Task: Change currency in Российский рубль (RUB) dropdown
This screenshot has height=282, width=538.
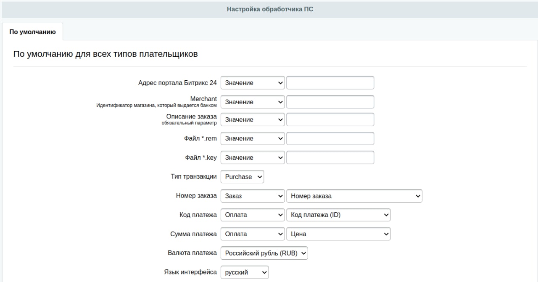Action: [x=264, y=253]
